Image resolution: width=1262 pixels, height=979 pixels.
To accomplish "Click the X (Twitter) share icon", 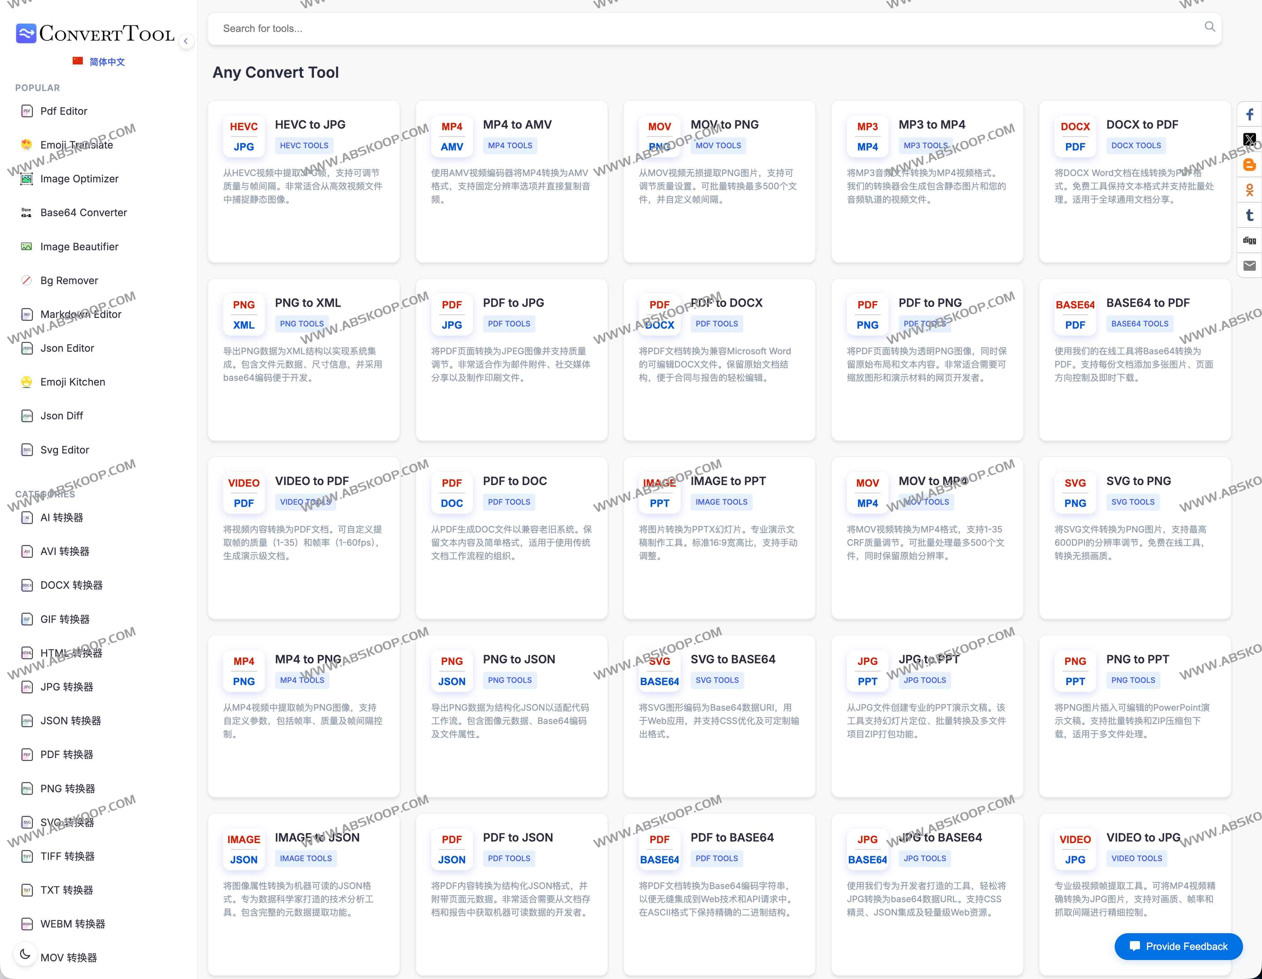I will point(1250,139).
